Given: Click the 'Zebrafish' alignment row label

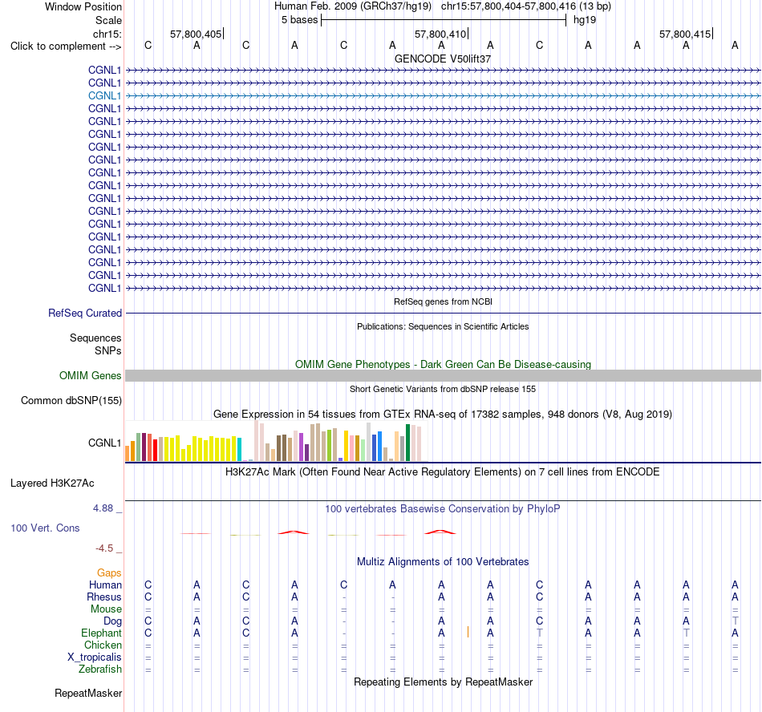Looking at the screenshot, I should click(100, 670).
